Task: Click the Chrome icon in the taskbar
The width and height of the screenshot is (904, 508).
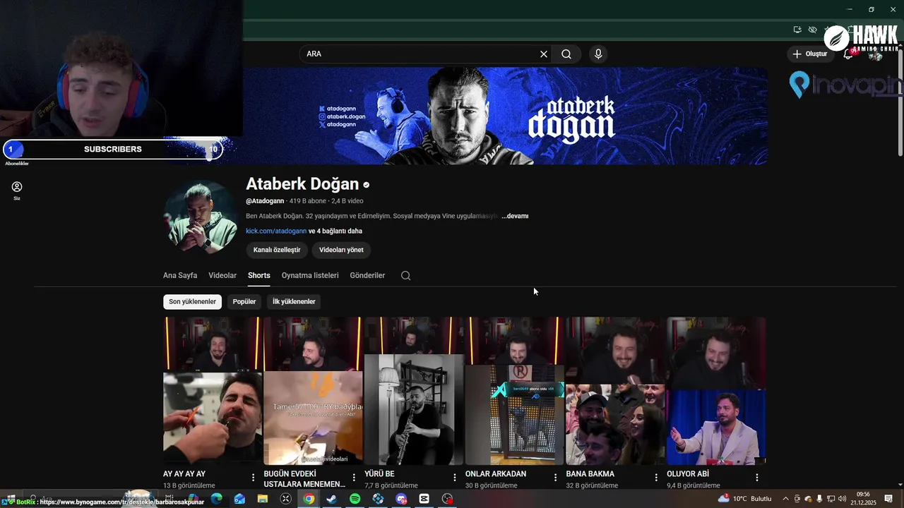Action: tap(309, 499)
